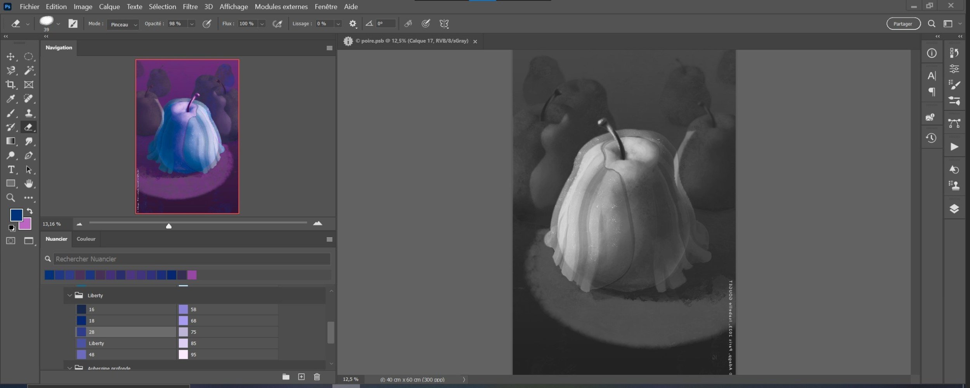The height and width of the screenshot is (388, 970).
Task: Select the Horizontal Type tool
Action: [10, 170]
